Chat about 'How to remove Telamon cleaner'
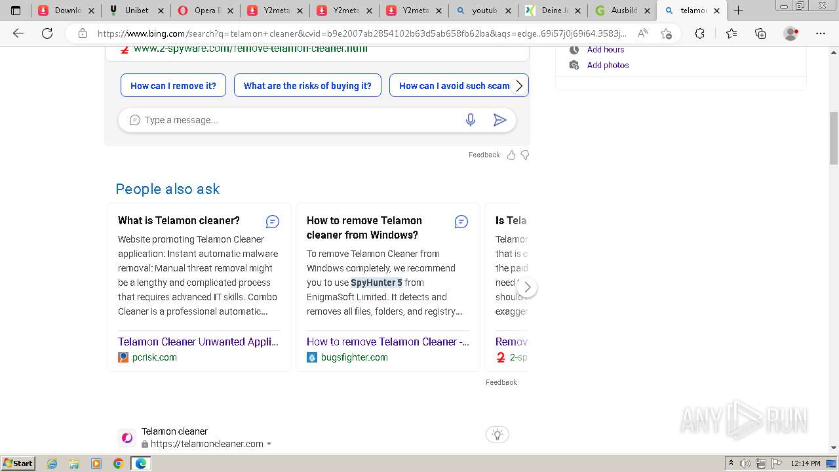Image resolution: width=839 pixels, height=472 pixels. click(x=461, y=222)
